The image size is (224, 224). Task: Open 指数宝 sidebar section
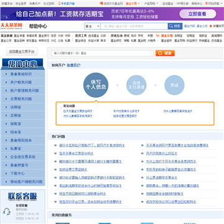tap(22, 124)
